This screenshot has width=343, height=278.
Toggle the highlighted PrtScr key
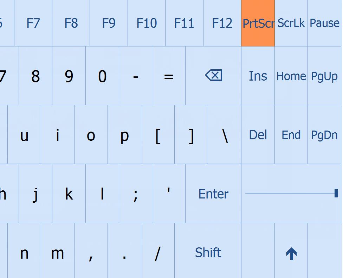coord(258,23)
